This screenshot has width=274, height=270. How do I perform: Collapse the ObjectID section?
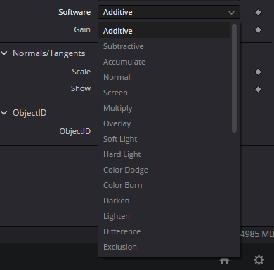pos(4,113)
